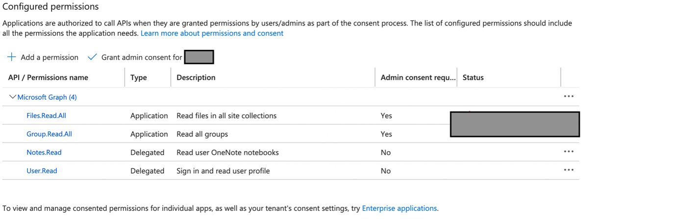Select the Microsoft Graph (4) group label
Viewport: 677px width, 224px height.
point(47,97)
